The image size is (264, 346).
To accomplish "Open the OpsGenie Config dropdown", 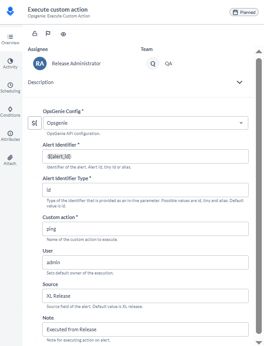I will pos(146,123).
